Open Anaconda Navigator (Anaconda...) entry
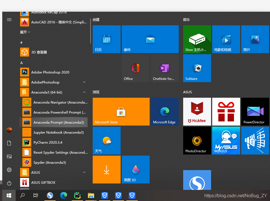The image size is (270, 201). (55, 102)
